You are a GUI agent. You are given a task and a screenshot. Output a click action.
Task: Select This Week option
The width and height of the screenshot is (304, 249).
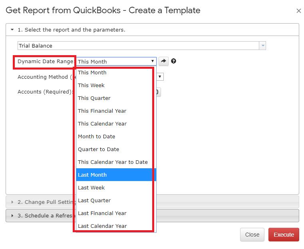[116, 85]
